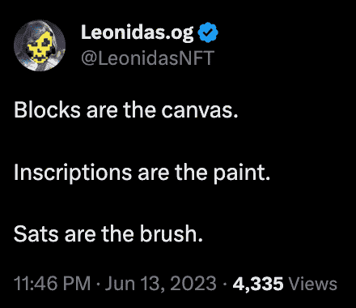Click the year 2023 in timestamp

click(x=193, y=284)
